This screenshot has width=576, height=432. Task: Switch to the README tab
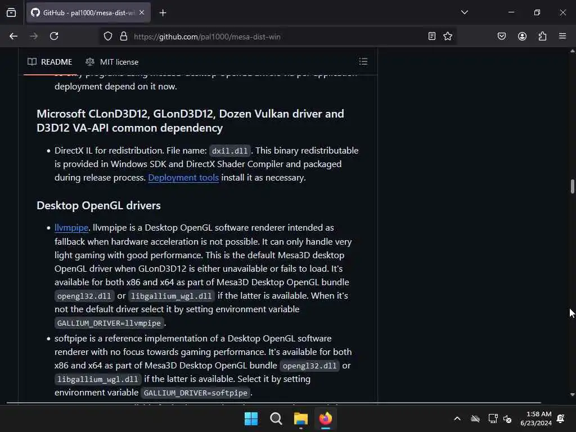pyautogui.click(x=50, y=62)
